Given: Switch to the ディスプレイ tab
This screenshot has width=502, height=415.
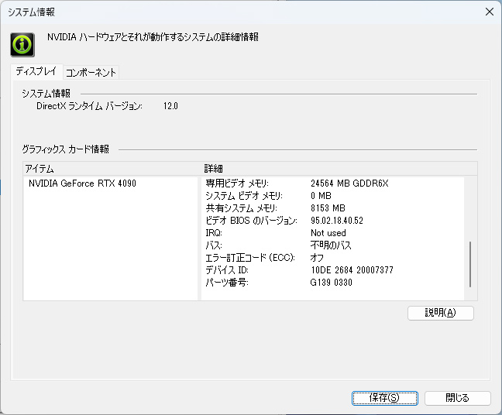Looking at the screenshot, I should coord(36,71).
